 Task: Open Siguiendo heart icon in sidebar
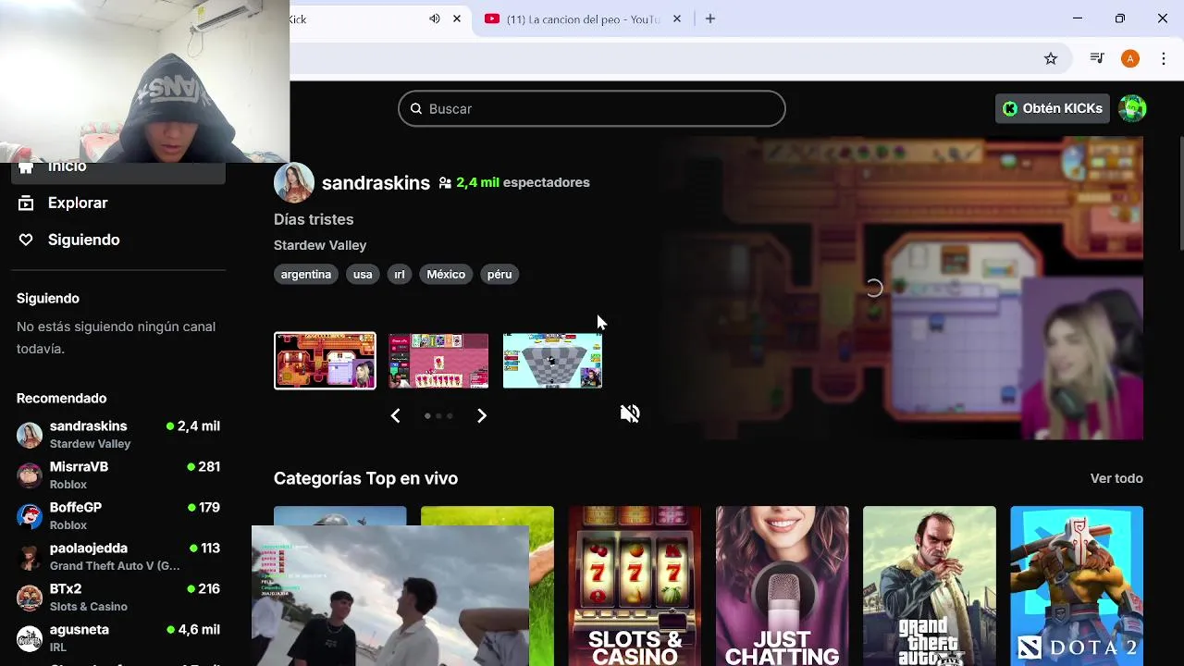[x=26, y=240]
